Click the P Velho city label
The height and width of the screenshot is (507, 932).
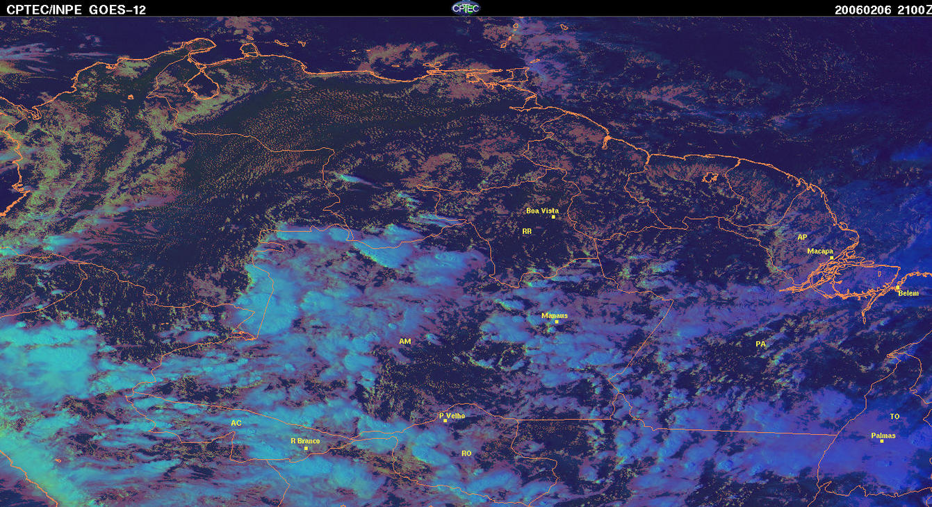(452, 415)
